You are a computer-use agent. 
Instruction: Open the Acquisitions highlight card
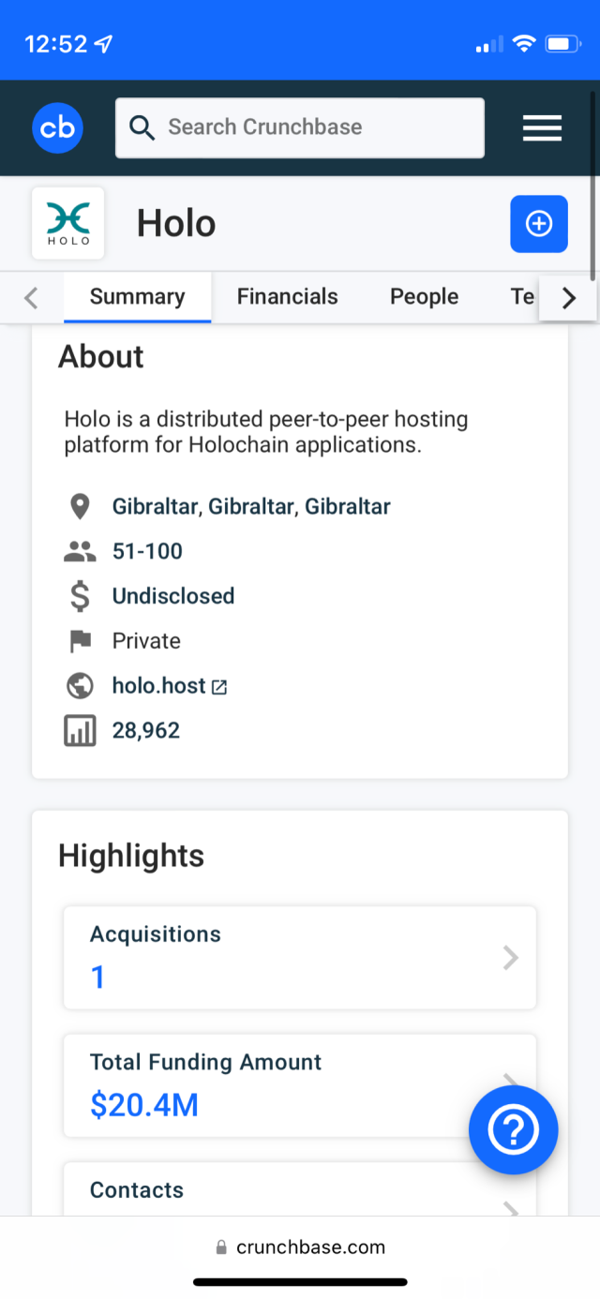tap(300, 958)
